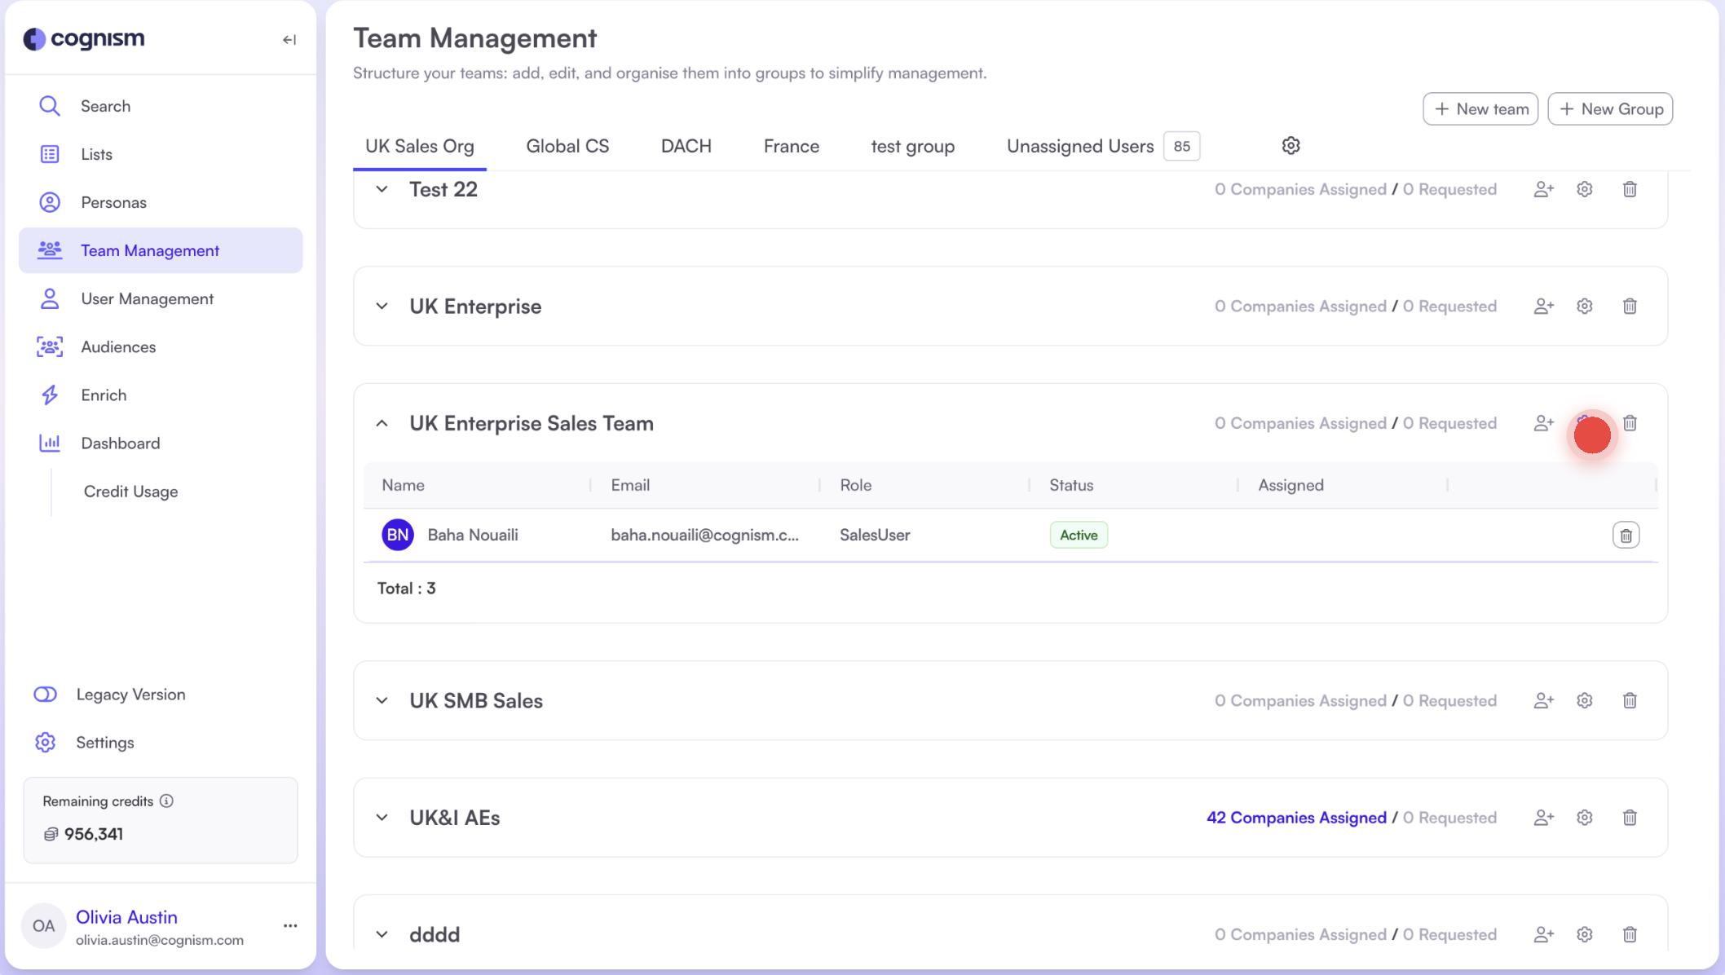Open the Dashboard sidebar icon

click(x=49, y=443)
